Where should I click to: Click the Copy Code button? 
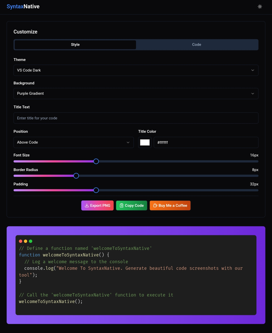131,206
